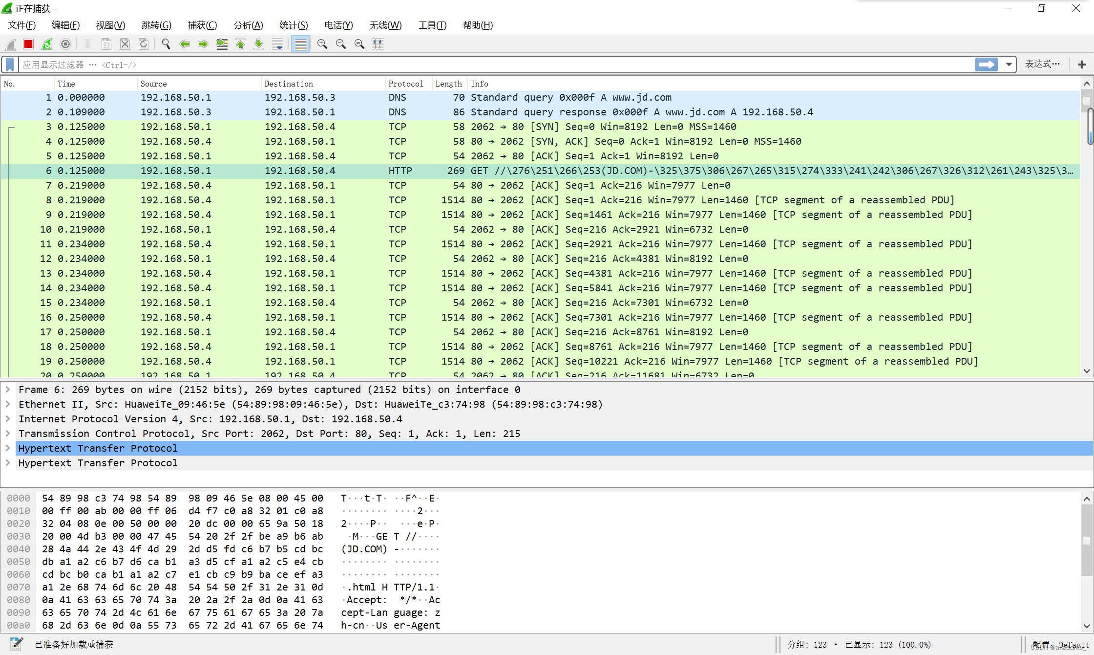The width and height of the screenshot is (1094, 655).
Task: Stop capturing packets with the red square
Action: pyautogui.click(x=28, y=44)
